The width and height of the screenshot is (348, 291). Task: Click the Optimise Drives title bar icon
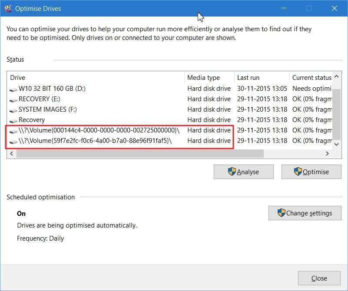point(8,8)
